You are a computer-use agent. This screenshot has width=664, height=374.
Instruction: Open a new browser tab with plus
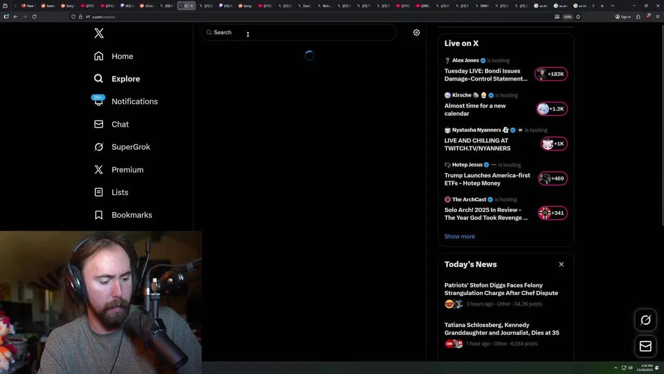[x=602, y=6]
